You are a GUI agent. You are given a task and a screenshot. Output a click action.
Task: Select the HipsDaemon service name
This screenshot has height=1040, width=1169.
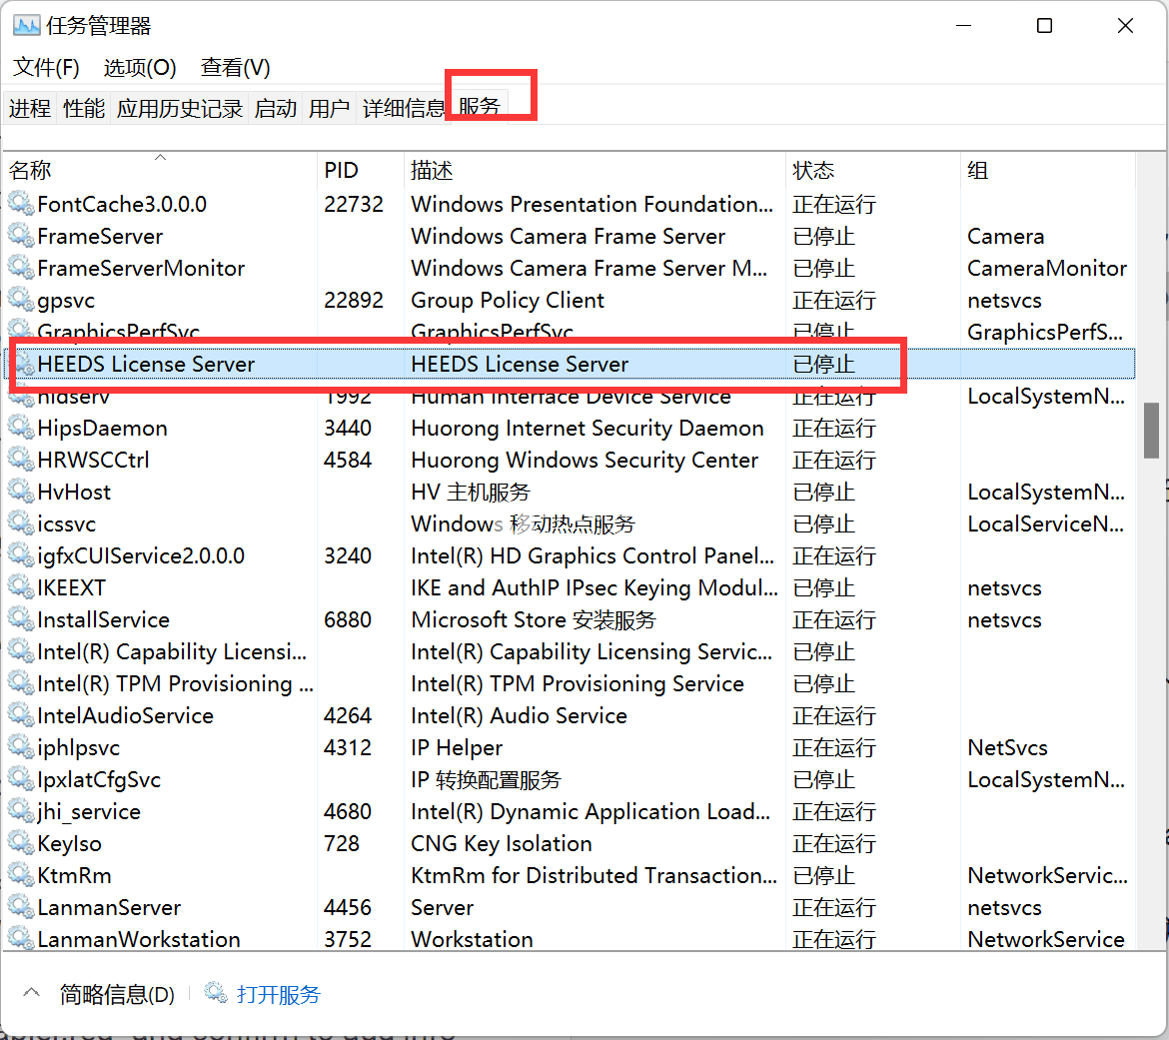102,428
